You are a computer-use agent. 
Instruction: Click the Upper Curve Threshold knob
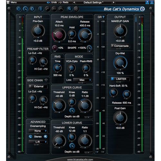pos(59,106)
